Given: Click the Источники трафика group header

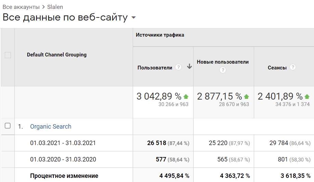Looking at the screenshot, I should (x=160, y=35).
